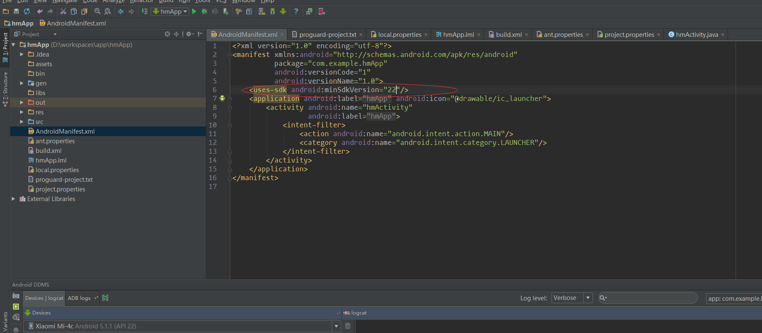
Task: Select the assets folder in the tree
Action: [x=44, y=64]
